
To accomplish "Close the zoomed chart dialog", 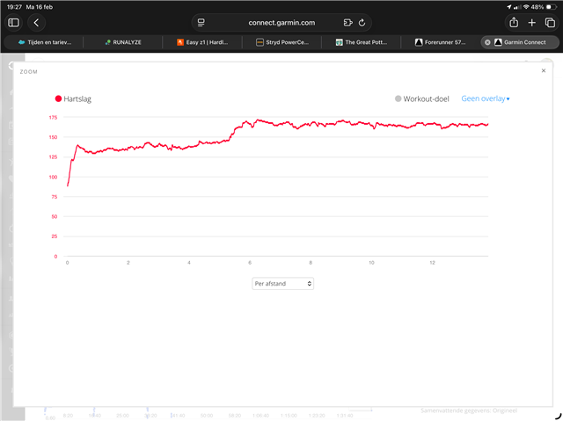I will click(544, 71).
